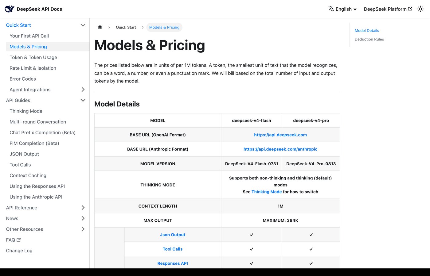Click the DeepSeek API Docs title

pyautogui.click(x=39, y=9)
